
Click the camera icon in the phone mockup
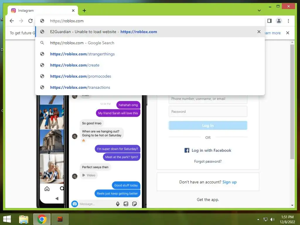(x=75, y=204)
